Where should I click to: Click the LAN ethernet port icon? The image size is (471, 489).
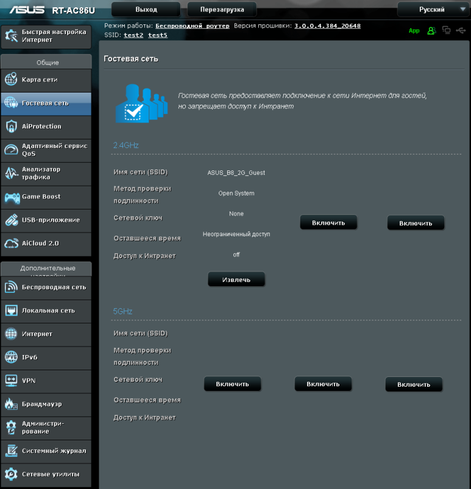[x=11, y=311]
